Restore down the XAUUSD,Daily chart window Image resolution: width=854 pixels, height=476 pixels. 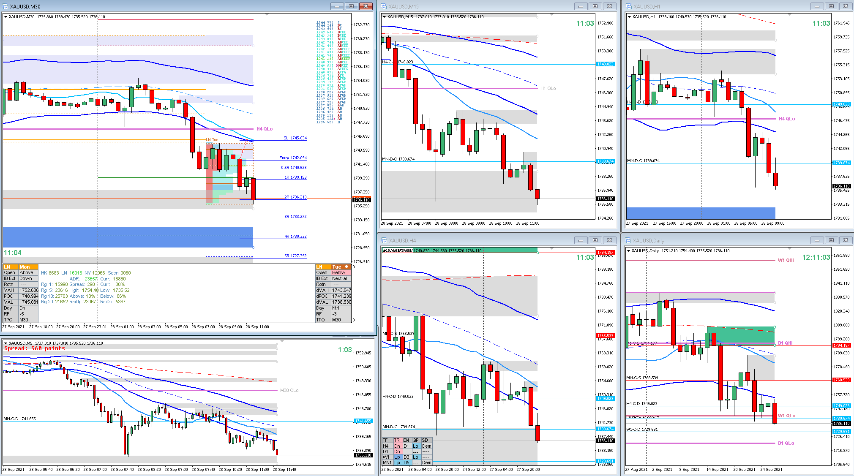831,240
